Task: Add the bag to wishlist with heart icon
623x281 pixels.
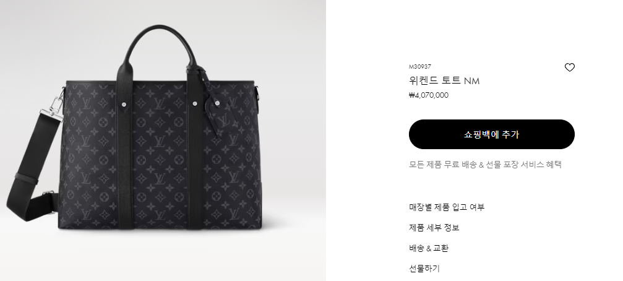Action: tap(569, 67)
